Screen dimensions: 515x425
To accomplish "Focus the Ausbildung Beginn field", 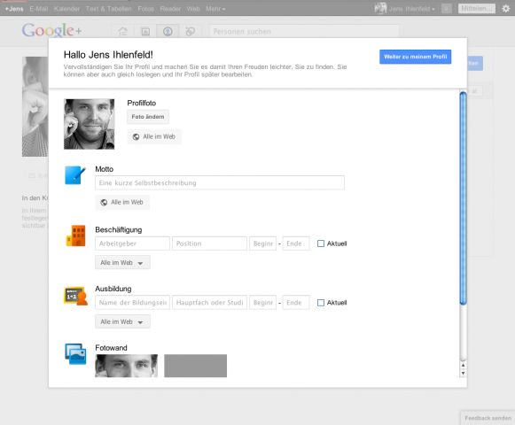I will click(x=262, y=303).
